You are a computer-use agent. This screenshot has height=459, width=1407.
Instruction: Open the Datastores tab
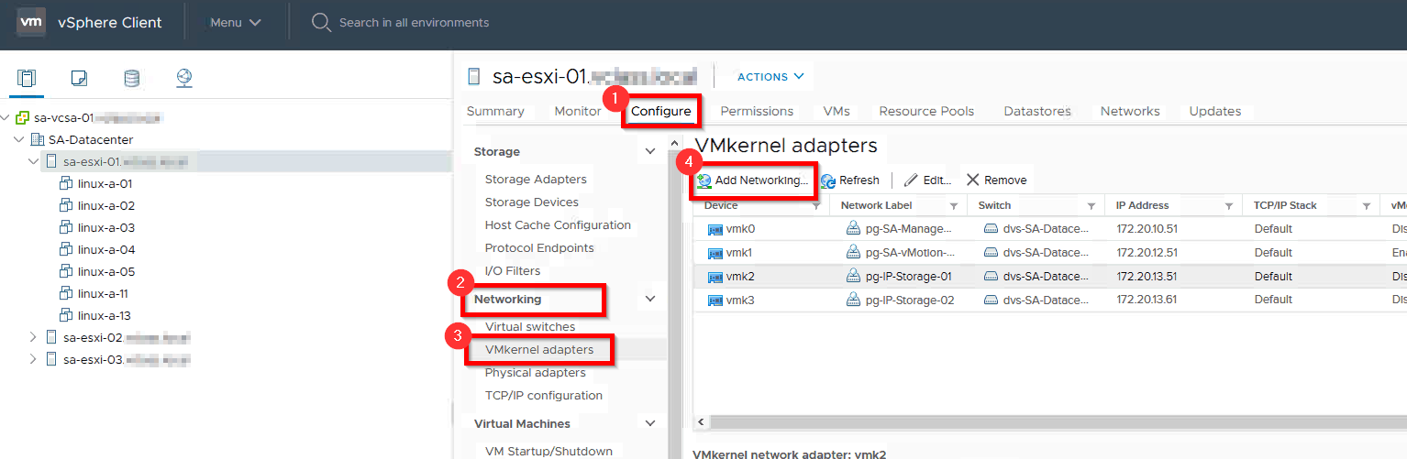point(1037,111)
